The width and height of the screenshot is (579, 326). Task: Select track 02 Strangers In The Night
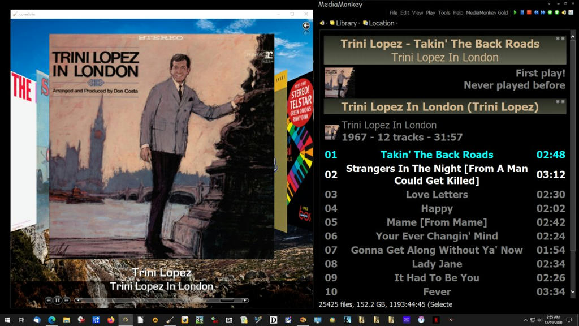pyautogui.click(x=445, y=174)
